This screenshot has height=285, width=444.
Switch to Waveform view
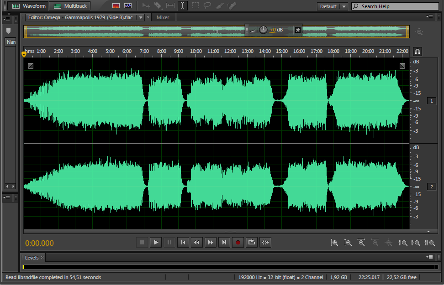[28, 6]
